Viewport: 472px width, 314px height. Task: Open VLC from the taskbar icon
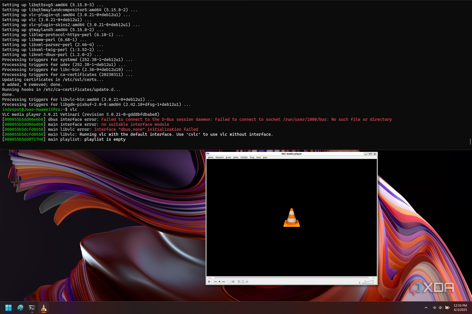click(43, 308)
